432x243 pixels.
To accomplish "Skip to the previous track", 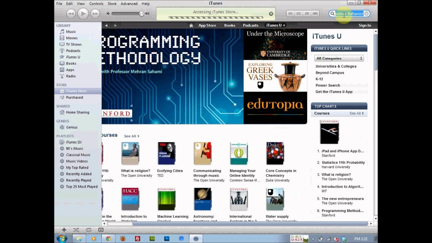I will click(71, 13).
